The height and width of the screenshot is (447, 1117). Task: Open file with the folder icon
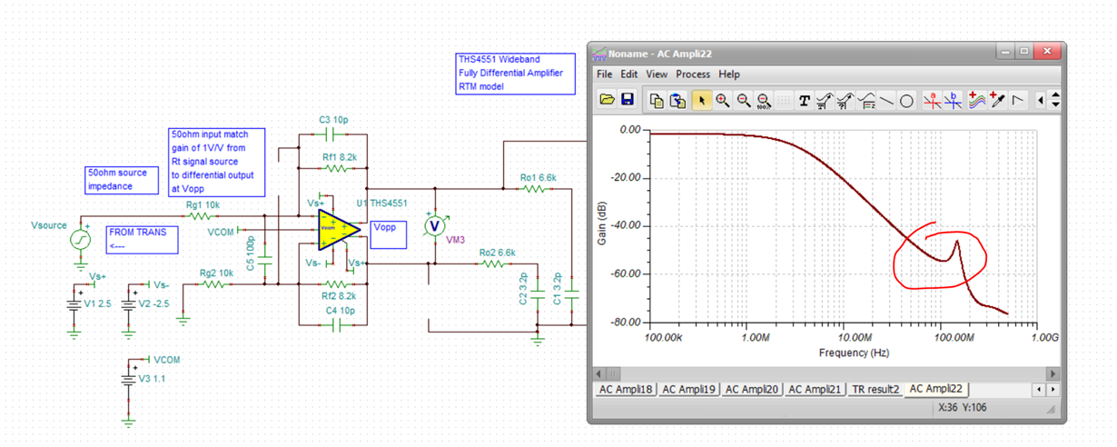(x=608, y=100)
